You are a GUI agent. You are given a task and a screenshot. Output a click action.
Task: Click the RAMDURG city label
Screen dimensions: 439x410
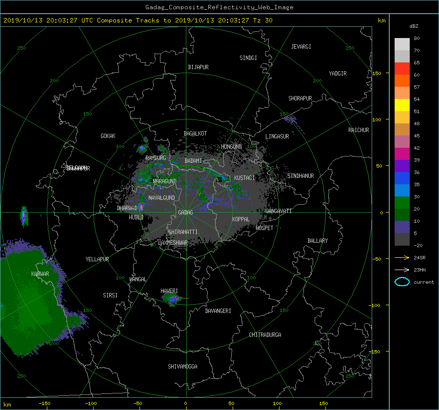[156, 158]
